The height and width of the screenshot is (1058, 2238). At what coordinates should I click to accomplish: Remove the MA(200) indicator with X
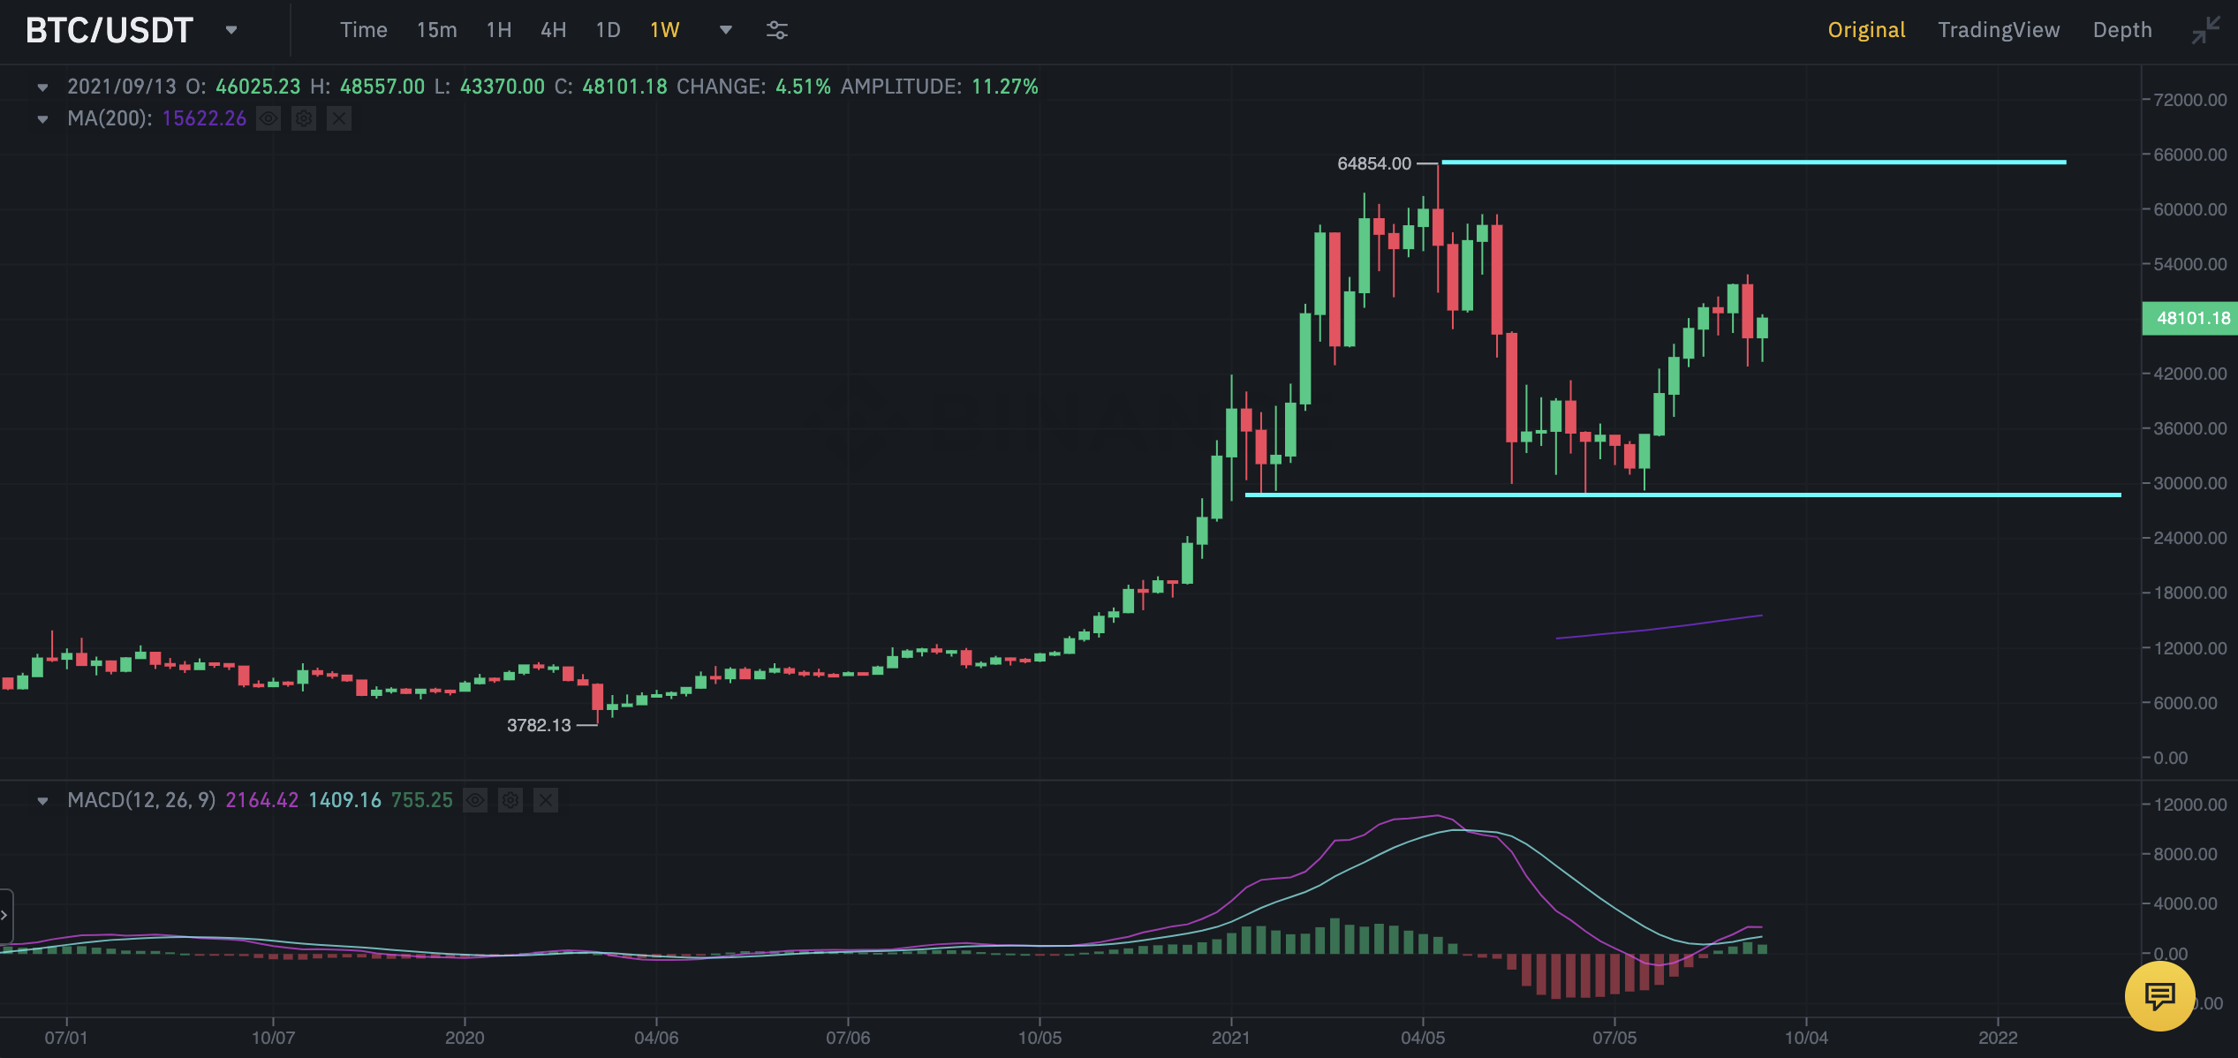(x=339, y=118)
